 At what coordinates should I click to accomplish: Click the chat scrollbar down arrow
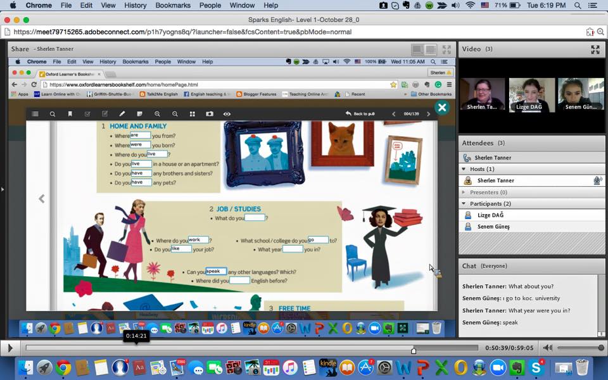pos(600,334)
